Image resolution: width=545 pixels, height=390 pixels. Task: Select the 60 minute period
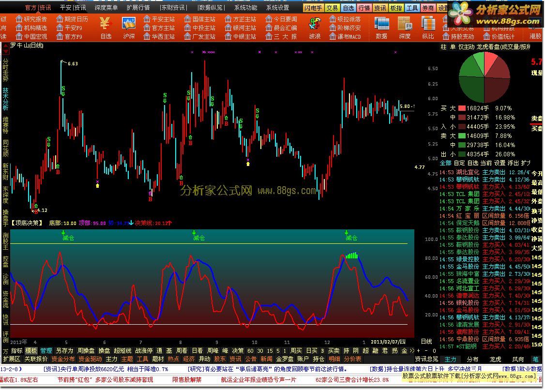coord(250,351)
